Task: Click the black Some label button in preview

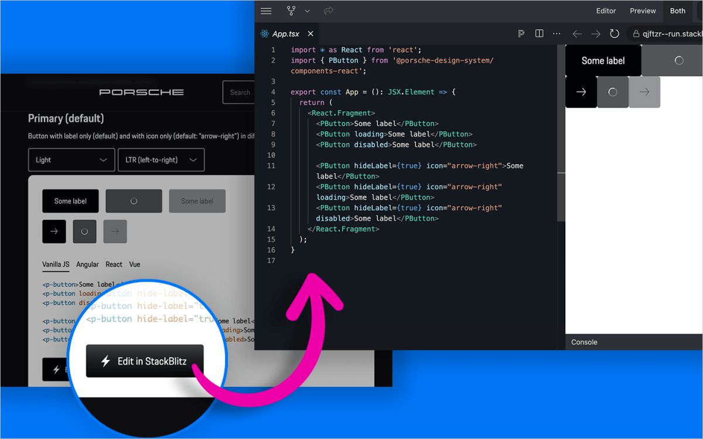Action: click(x=603, y=60)
